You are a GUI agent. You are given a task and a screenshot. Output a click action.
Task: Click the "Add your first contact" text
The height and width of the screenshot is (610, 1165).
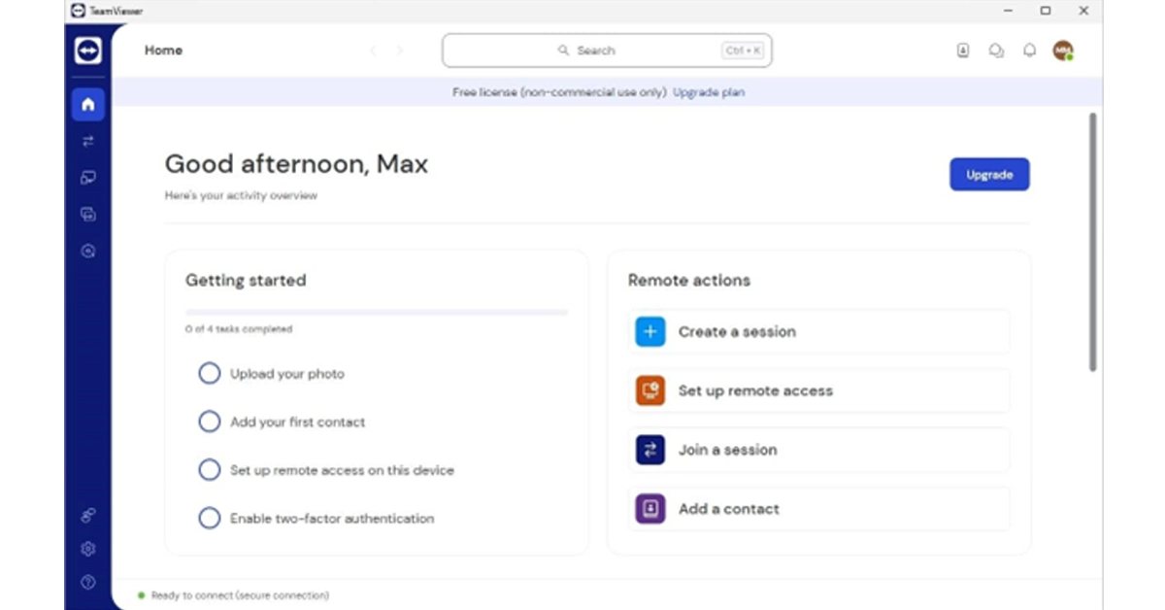[x=298, y=423]
